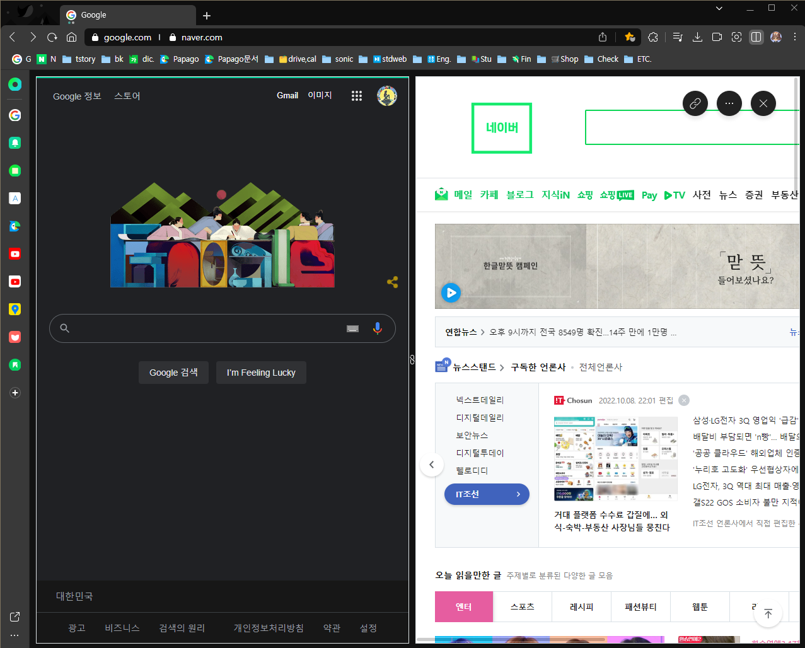
Task: Click into the Google search box
Action: pyautogui.click(x=223, y=328)
